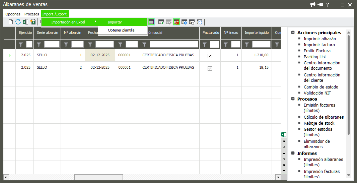Collapse the Informes section in side panel

293,154
